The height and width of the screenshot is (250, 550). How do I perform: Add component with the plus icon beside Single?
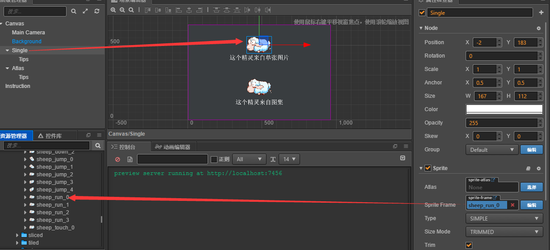click(x=541, y=12)
